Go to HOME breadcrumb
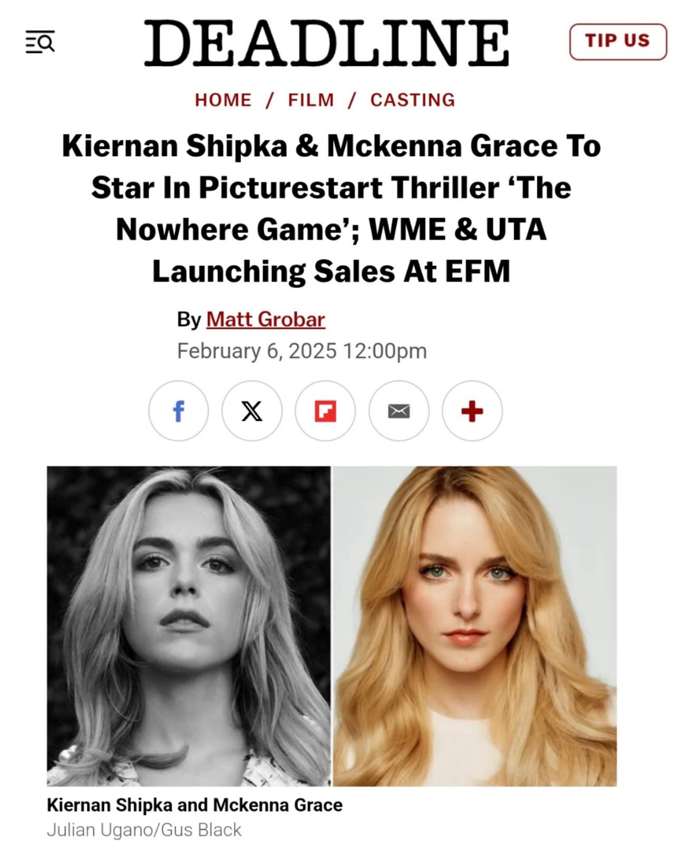The height and width of the screenshot is (841, 677). [223, 100]
